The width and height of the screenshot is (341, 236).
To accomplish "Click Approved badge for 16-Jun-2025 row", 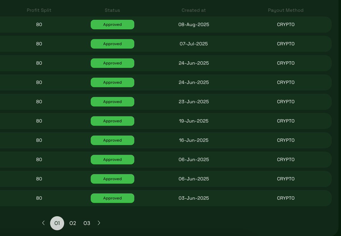I will coord(112,140).
